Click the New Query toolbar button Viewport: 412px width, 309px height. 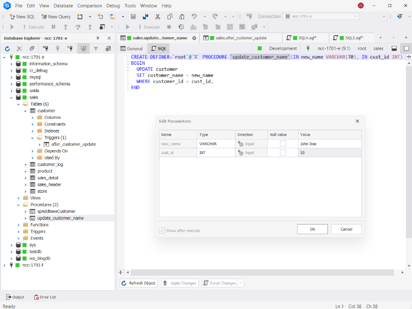tap(56, 17)
